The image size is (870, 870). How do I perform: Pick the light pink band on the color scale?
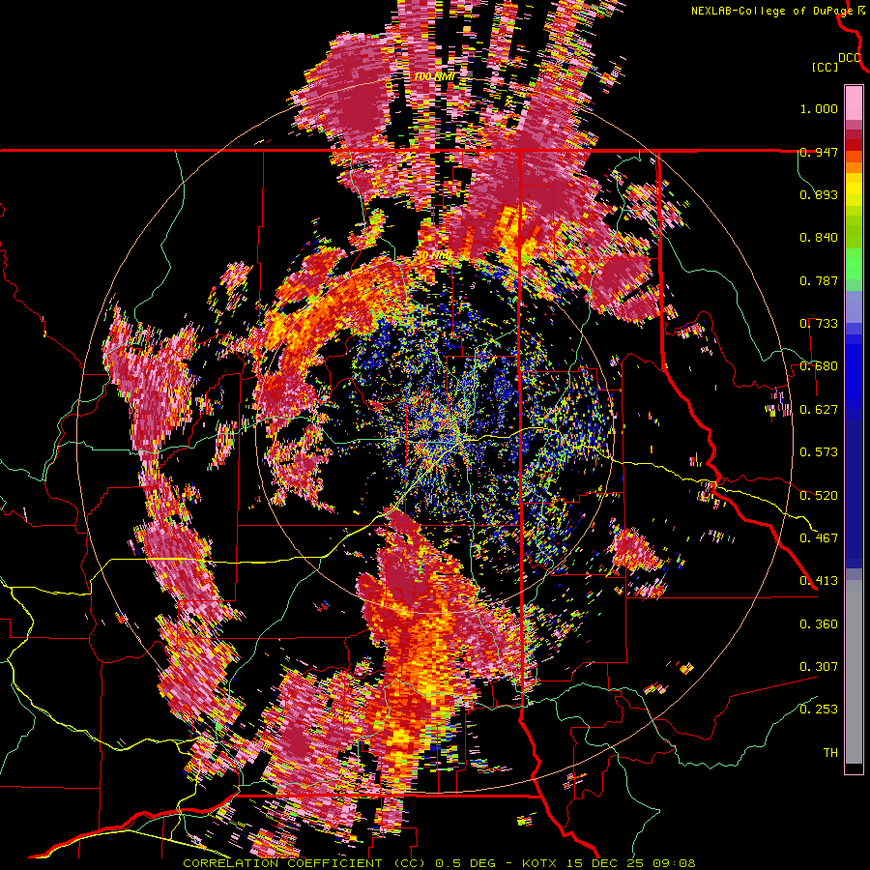tap(854, 102)
